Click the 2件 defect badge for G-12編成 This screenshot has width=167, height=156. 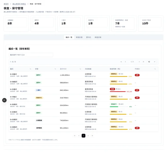[137, 75]
